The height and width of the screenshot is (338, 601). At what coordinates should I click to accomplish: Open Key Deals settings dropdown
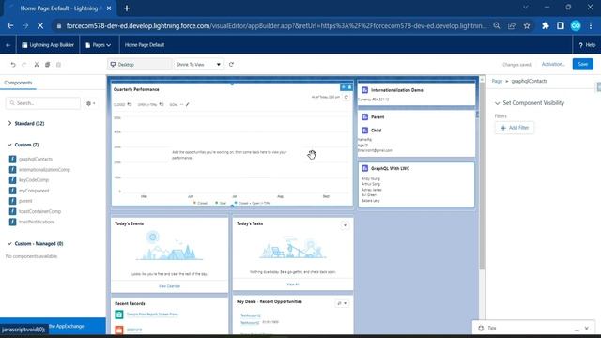coord(342,303)
